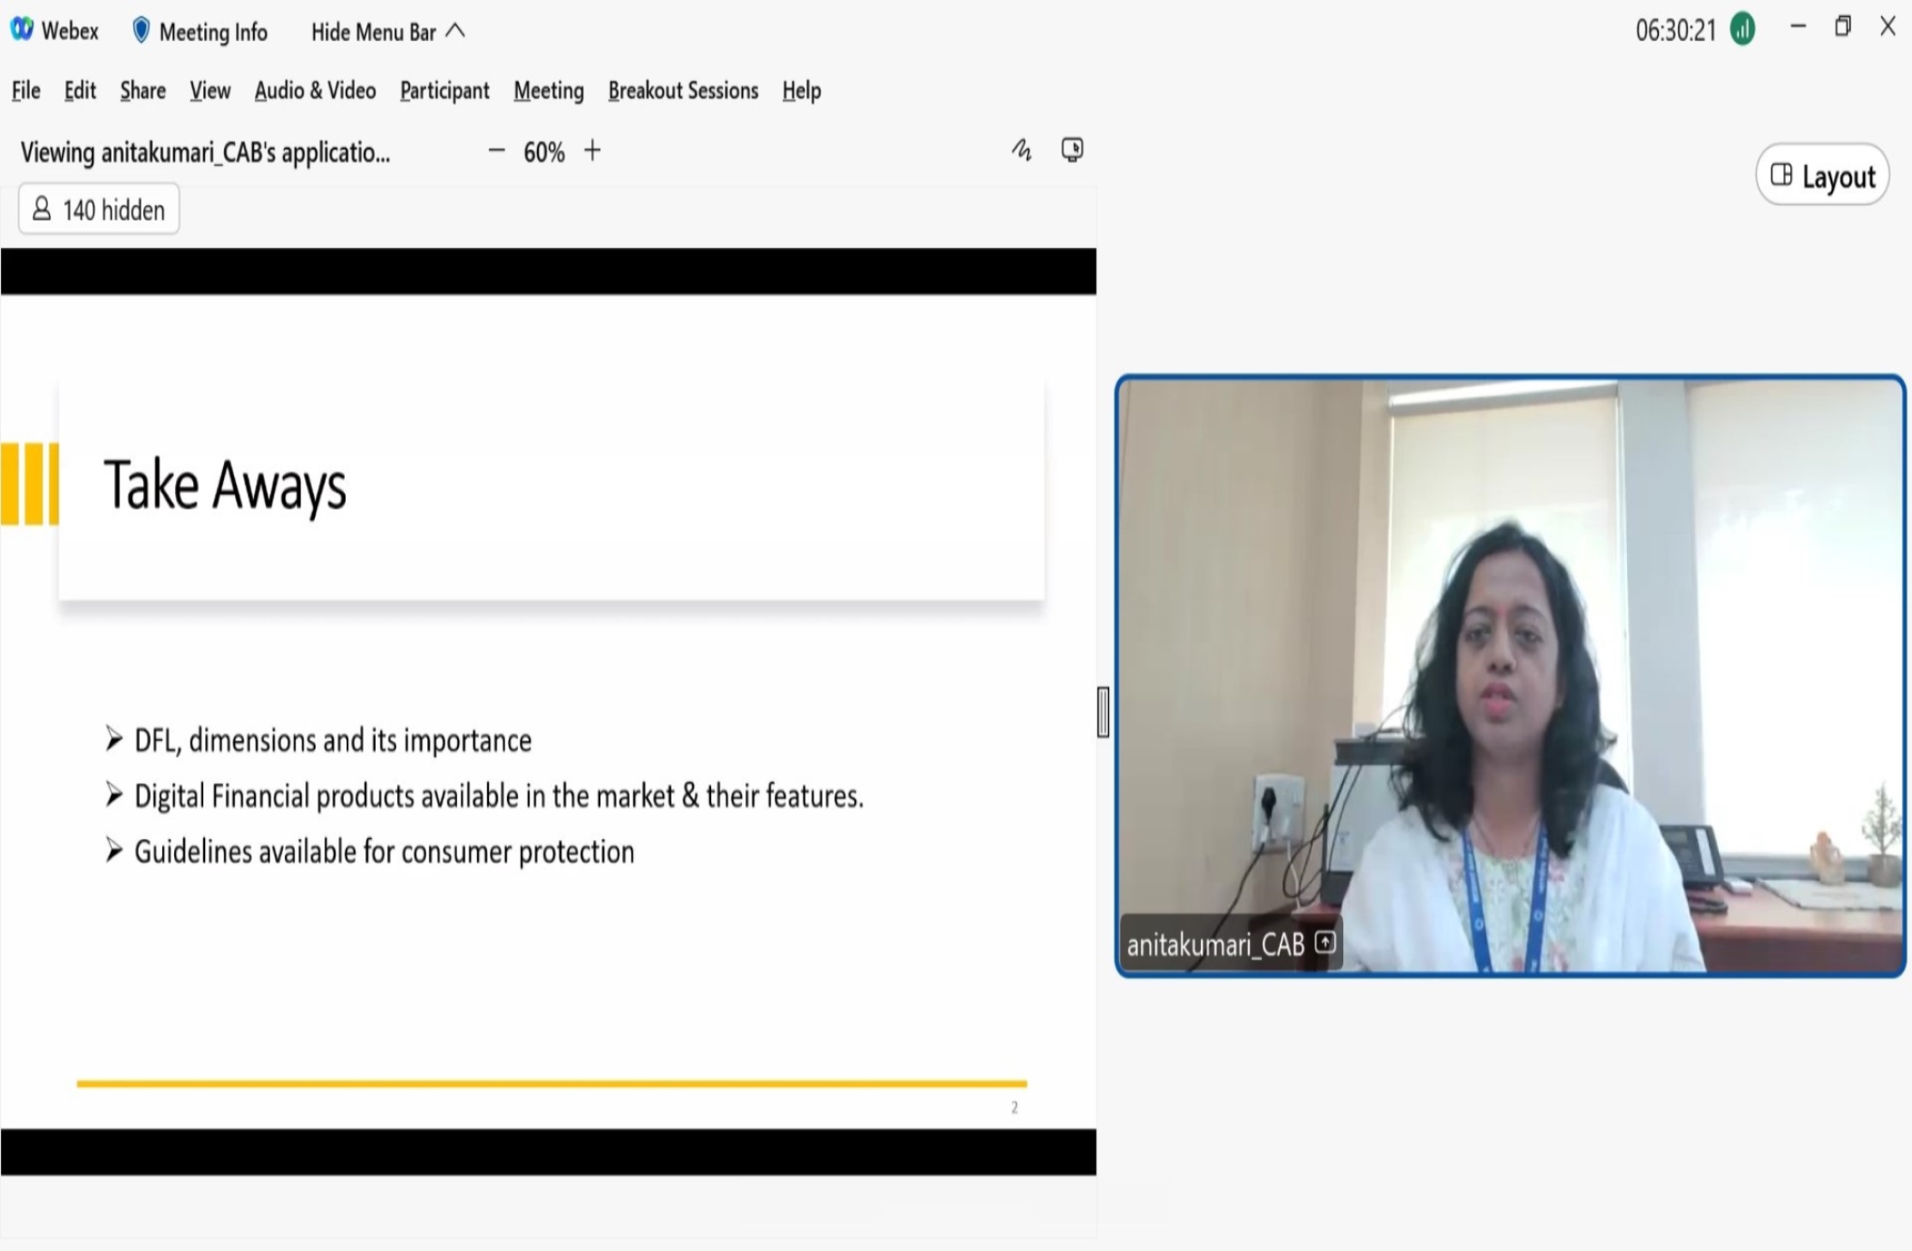Image resolution: width=1912 pixels, height=1251 pixels.
Task: Open Meeting Info shield icon
Action: [x=141, y=31]
